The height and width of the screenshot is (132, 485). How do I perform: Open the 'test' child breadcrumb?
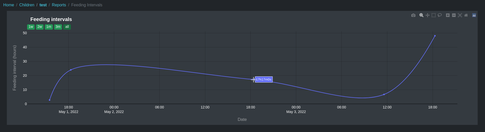click(43, 5)
